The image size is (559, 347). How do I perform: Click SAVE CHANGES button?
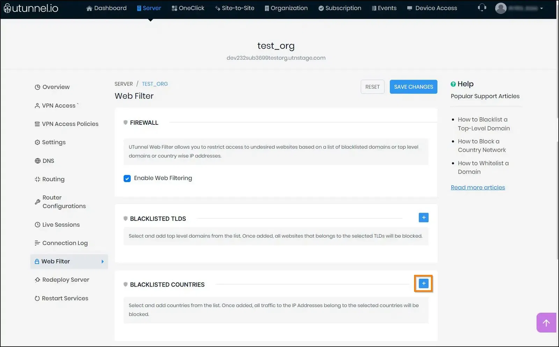[x=413, y=87]
